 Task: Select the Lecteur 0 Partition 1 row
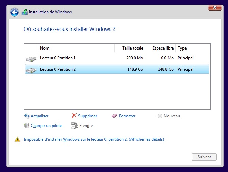(x=117, y=58)
